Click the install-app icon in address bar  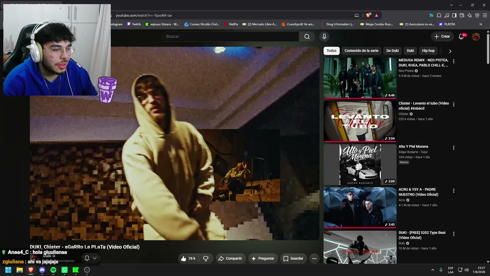coord(357,15)
